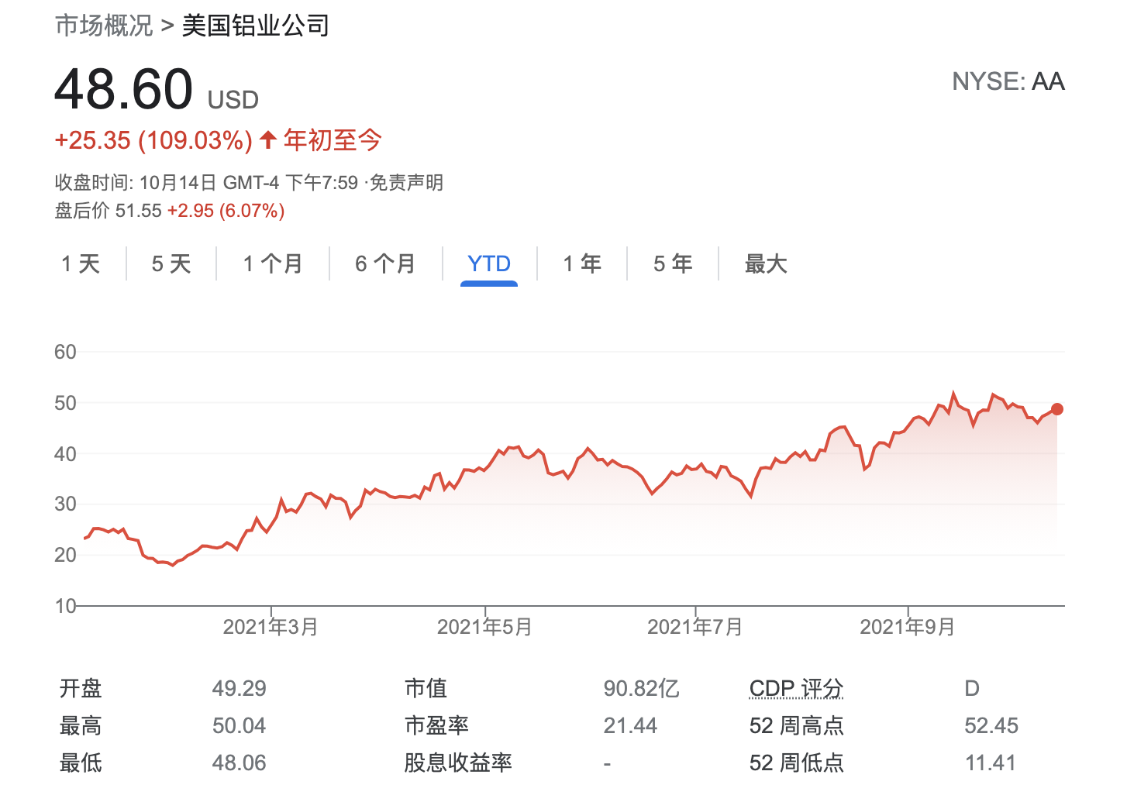The height and width of the screenshot is (809, 1127).
Task: Switch to the 6 个月 range tab
Action: click(385, 263)
